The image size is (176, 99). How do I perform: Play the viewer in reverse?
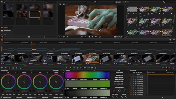coord(86,37)
